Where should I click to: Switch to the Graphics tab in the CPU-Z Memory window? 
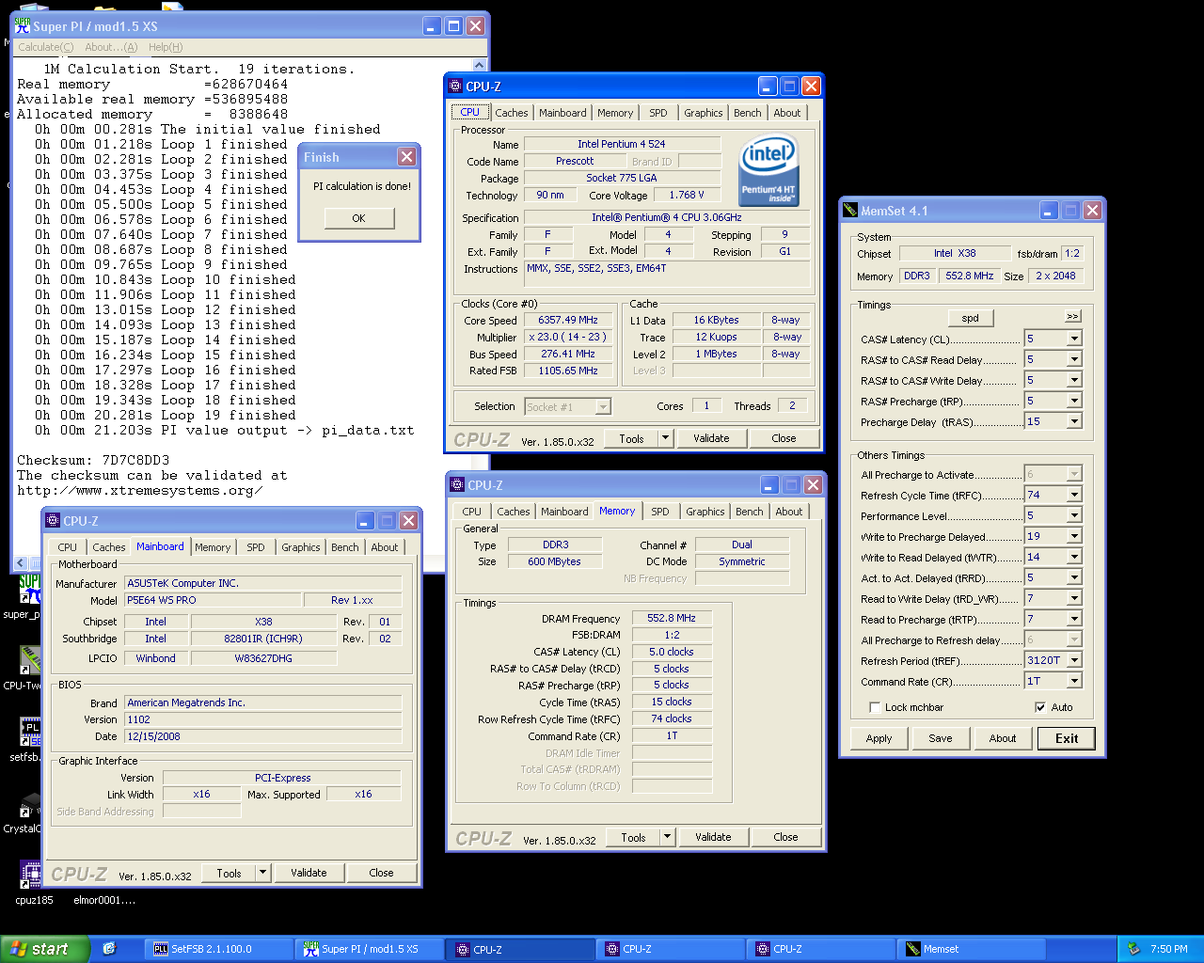[x=705, y=512]
